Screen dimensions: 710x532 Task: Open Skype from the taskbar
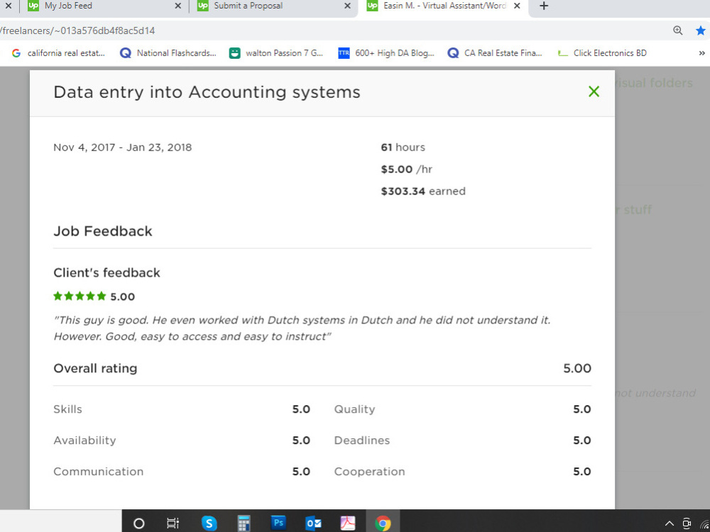(x=209, y=523)
